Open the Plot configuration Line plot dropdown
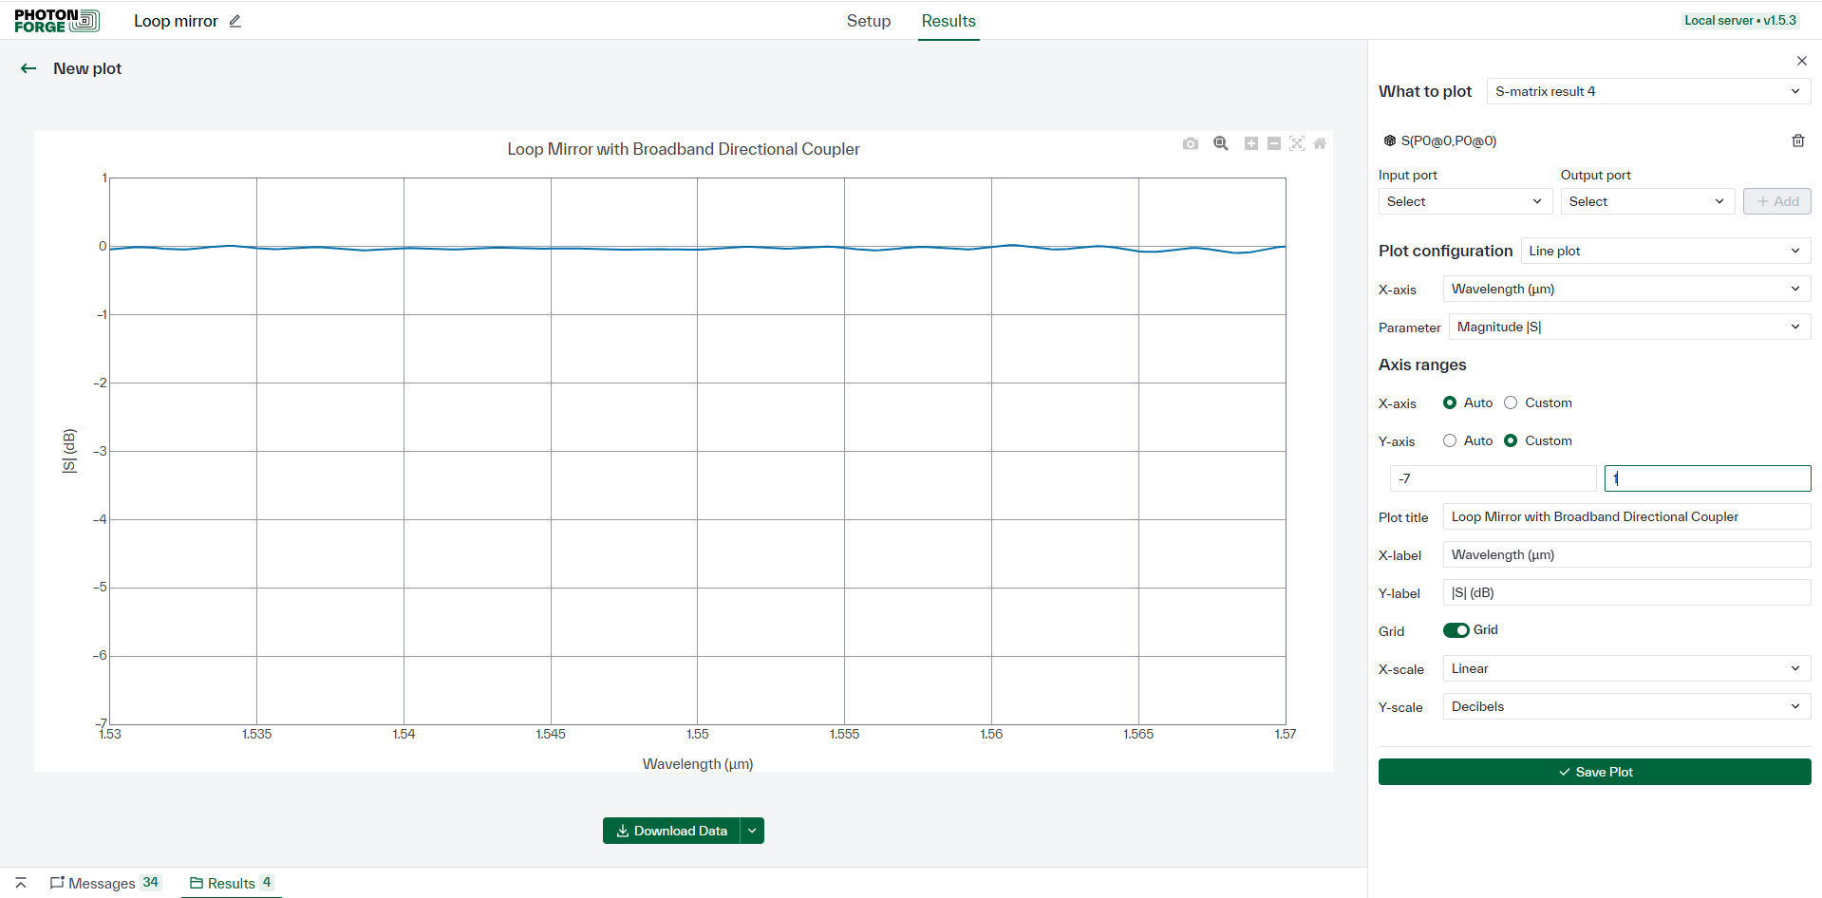Viewport: 1822px width, 898px height. coord(1665,251)
